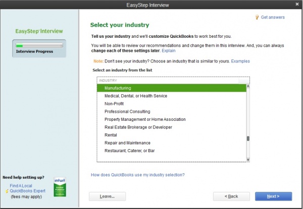
Task: Open How does QuickBooks use my industry selection
Action: [x=137, y=175]
